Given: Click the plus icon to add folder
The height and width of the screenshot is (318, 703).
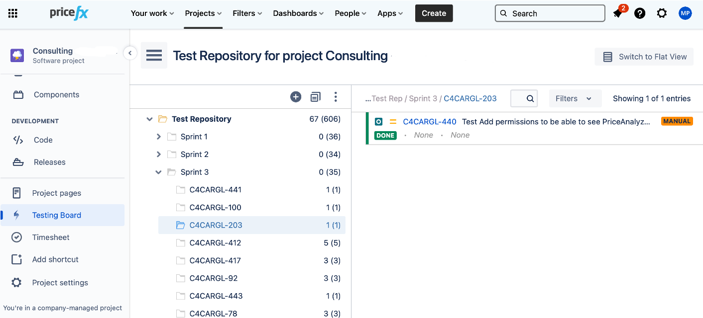Looking at the screenshot, I should (x=296, y=97).
